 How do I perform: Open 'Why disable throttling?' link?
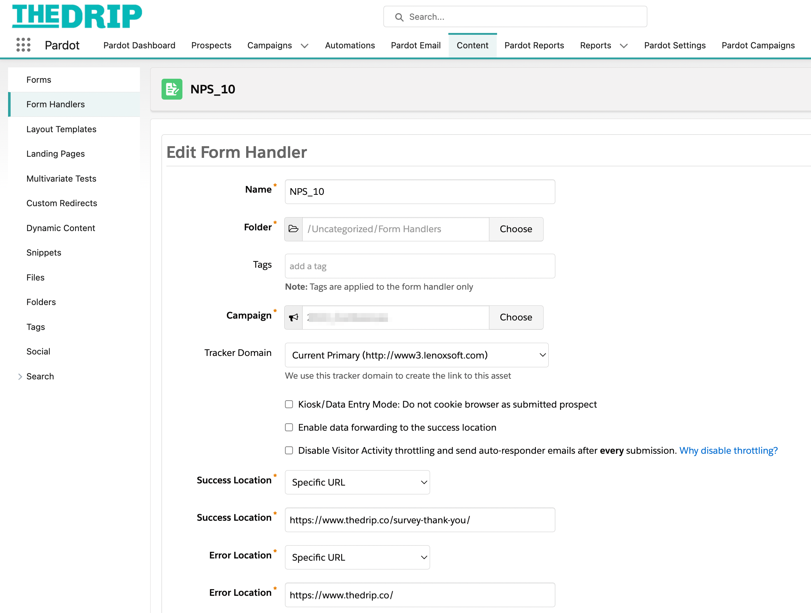(728, 450)
